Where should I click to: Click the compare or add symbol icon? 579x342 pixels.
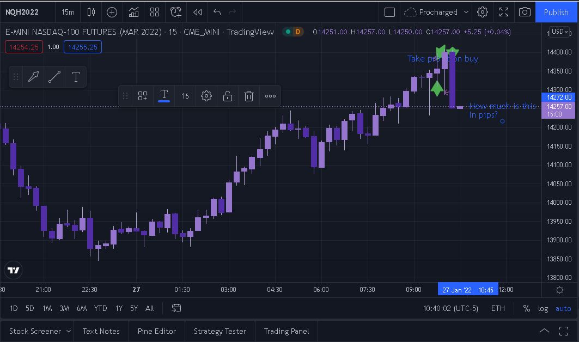[x=112, y=12]
